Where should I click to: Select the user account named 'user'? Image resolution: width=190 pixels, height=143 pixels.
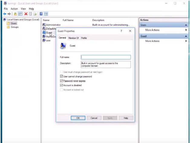[44, 40]
